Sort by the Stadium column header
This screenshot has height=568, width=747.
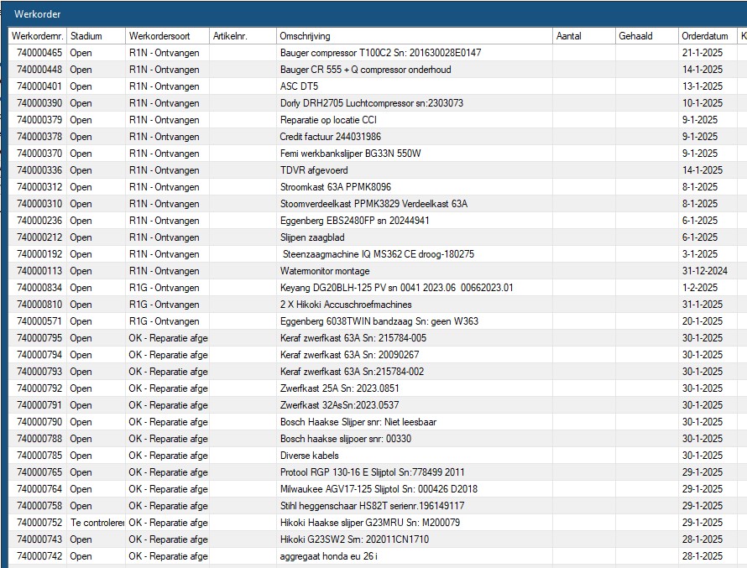pos(97,36)
